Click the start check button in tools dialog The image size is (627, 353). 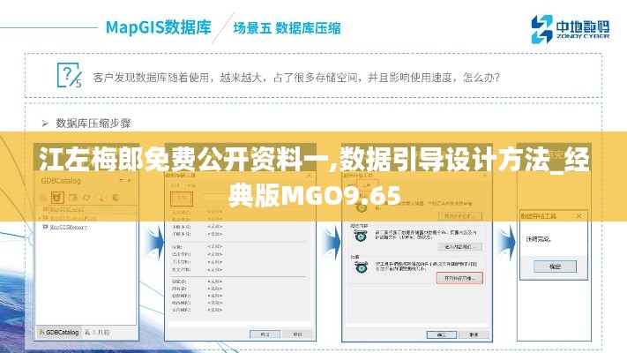[x=459, y=216]
